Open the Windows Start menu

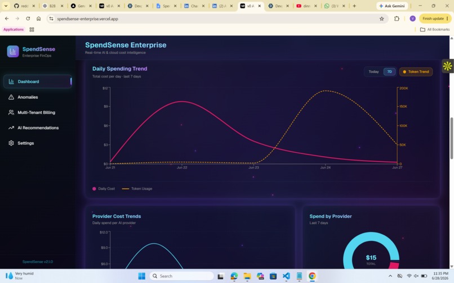pyautogui.click(x=141, y=276)
